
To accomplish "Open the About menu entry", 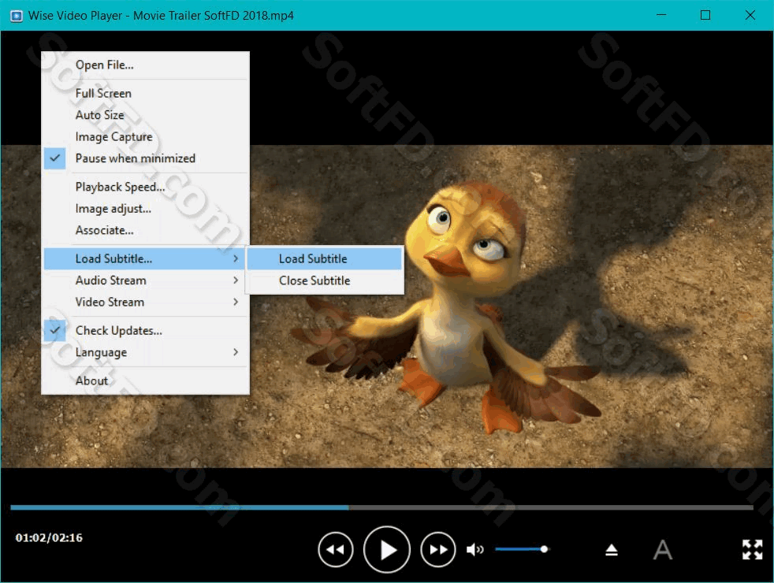I will pyautogui.click(x=146, y=381).
